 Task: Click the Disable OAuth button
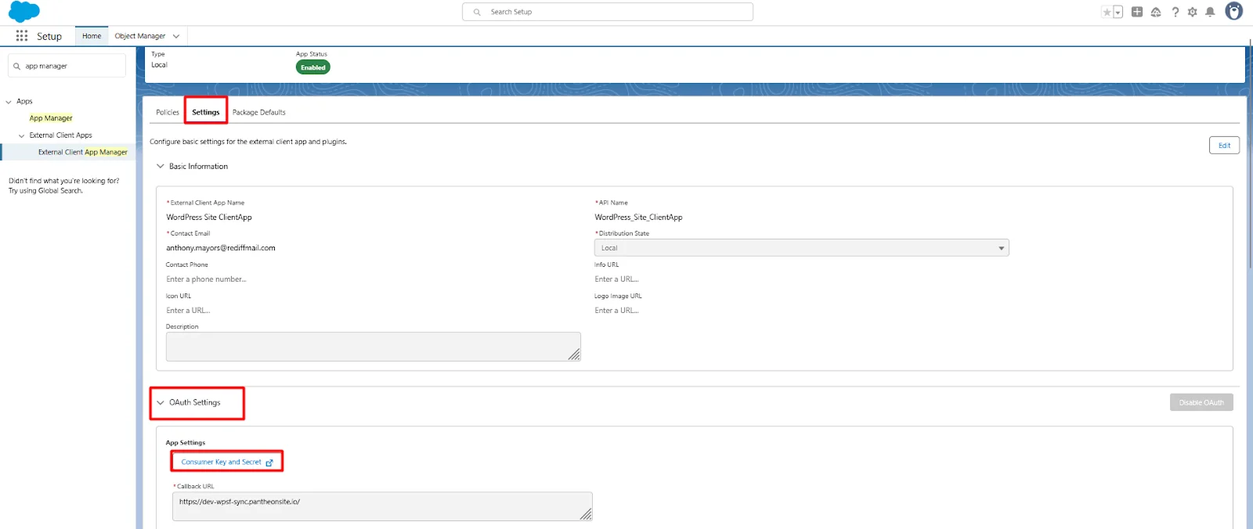(x=1201, y=402)
